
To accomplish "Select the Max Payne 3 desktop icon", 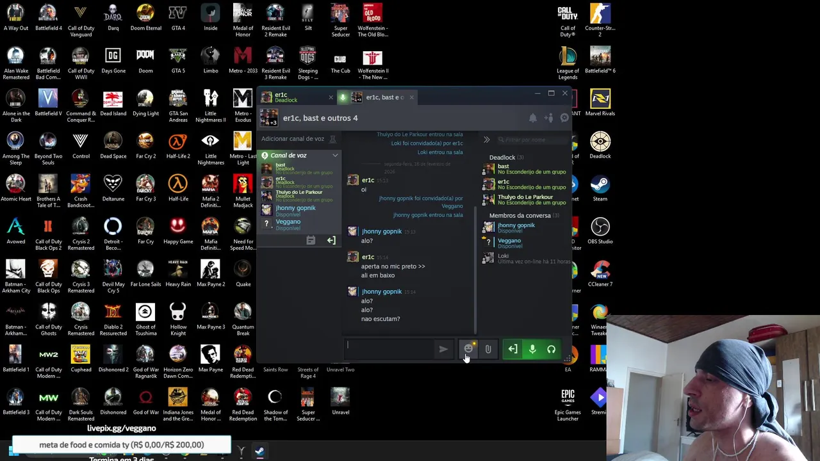I will 211,316.
